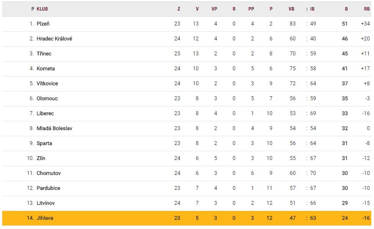
Task: Open Mladá Boleslav team page
Action: click(x=54, y=128)
